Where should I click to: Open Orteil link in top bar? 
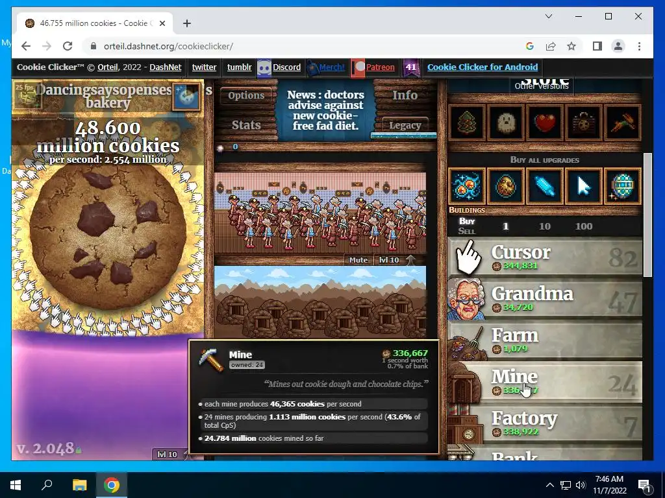108,67
